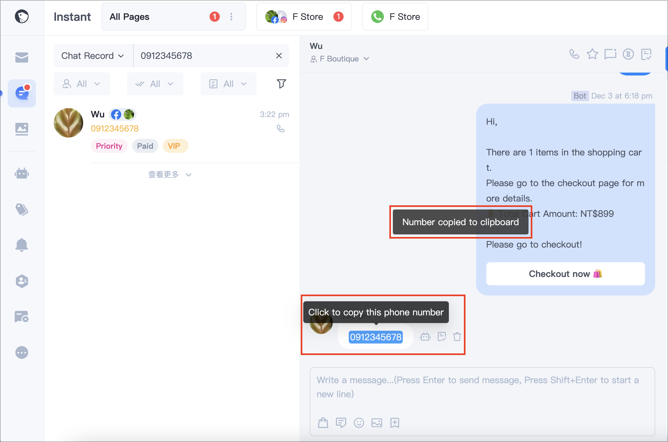Attach an image using the picture icon
Viewport: 668px width, 442px height.
377,423
